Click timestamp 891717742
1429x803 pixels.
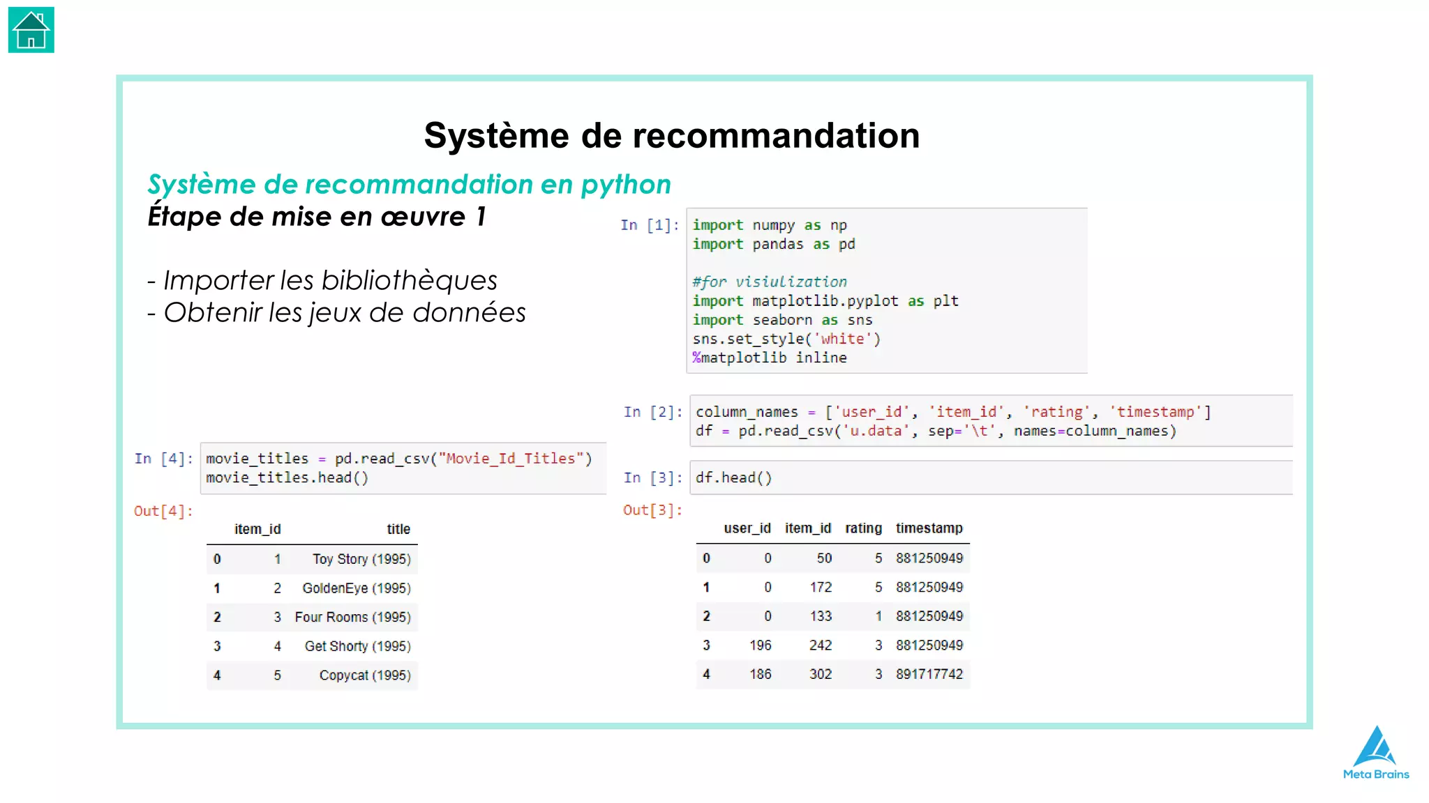pos(929,674)
